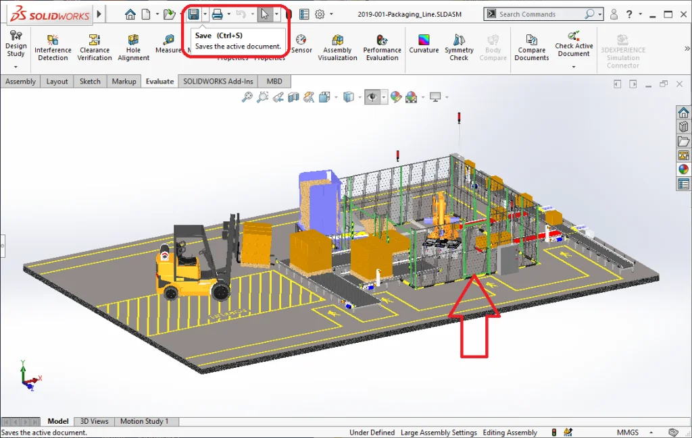Viewport: 692px width, 438px height.
Task: Start Performance Evaluation
Action: click(x=382, y=48)
